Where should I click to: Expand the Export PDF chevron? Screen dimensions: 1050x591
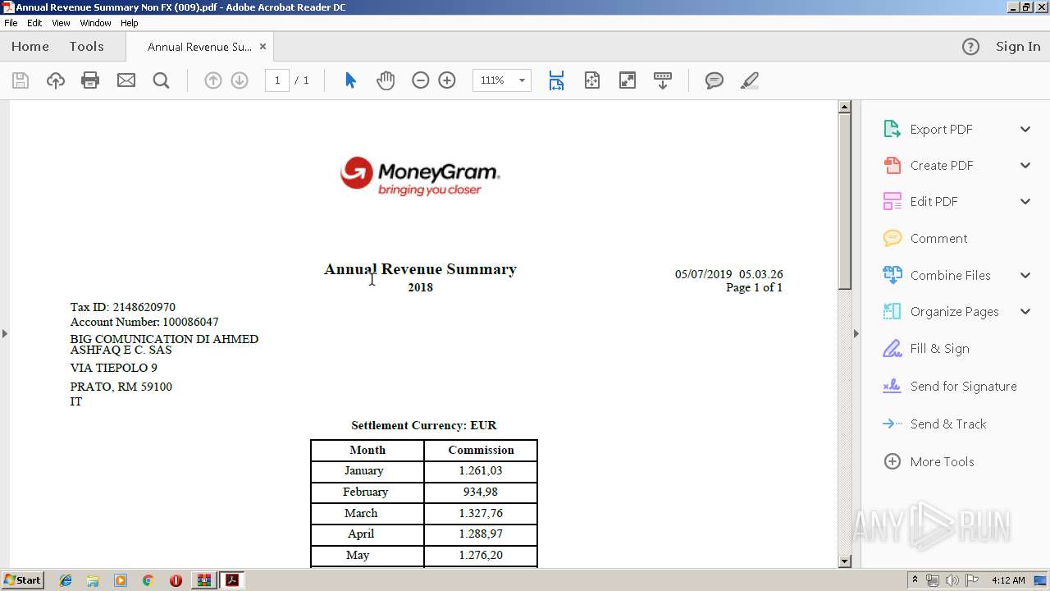click(x=1025, y=129)
